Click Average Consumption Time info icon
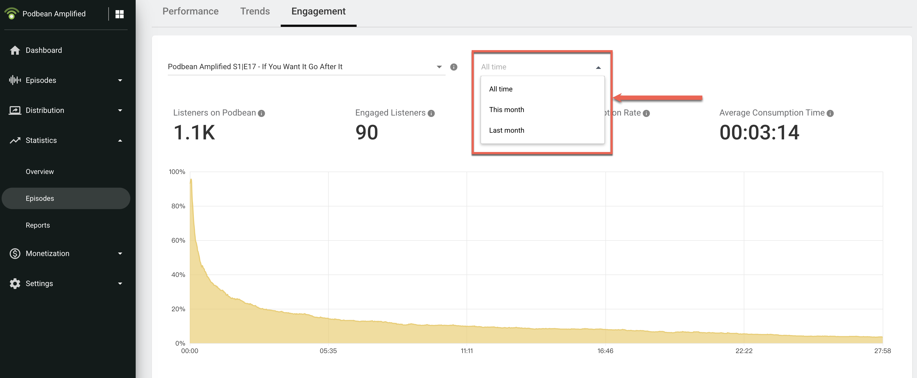The height and width of the screenshot is (378, 917). click(830, 113)
